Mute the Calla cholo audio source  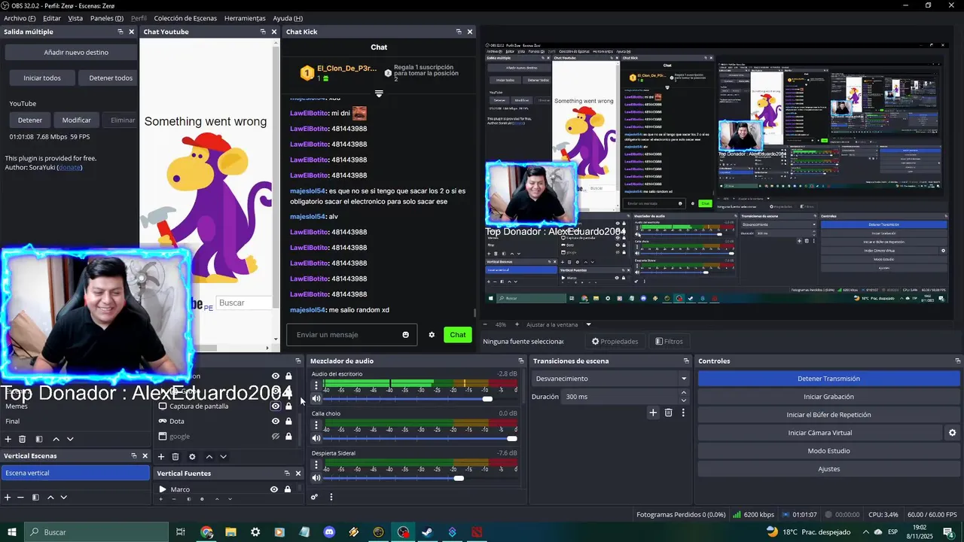[x=316, y=438]
